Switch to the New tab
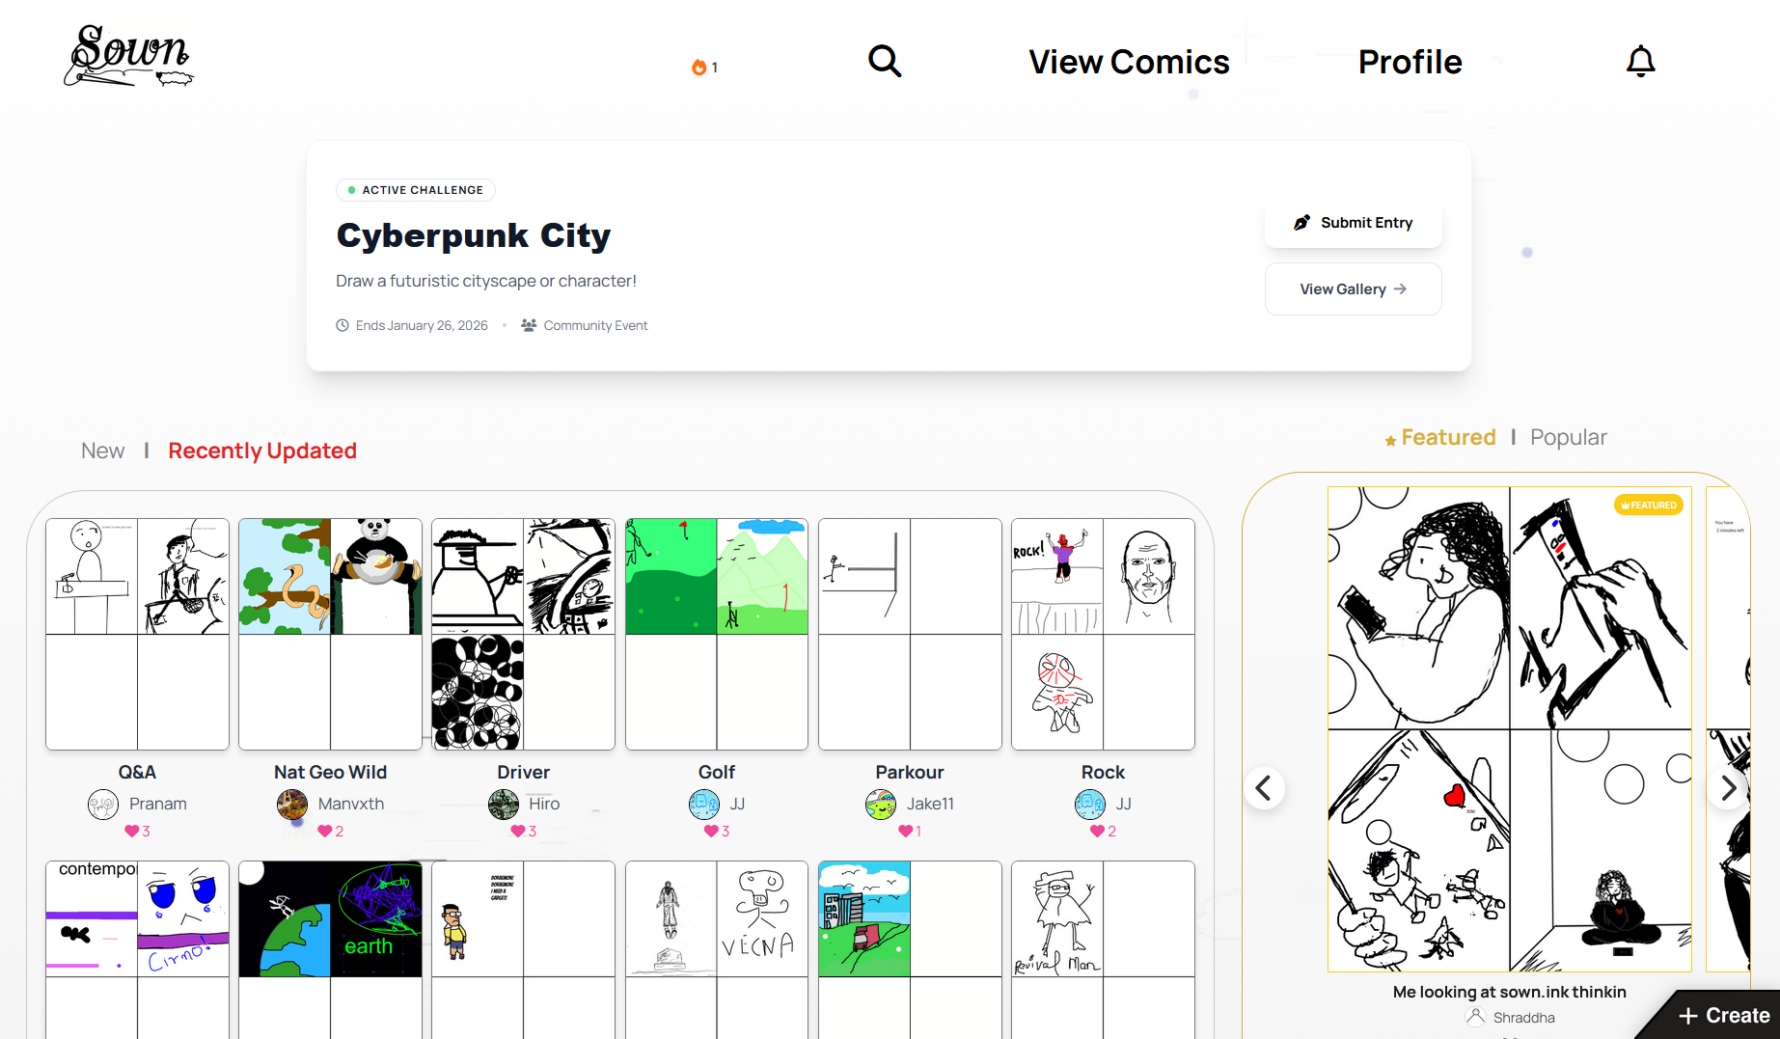1780x1039 pixels. tap(102, 451)
